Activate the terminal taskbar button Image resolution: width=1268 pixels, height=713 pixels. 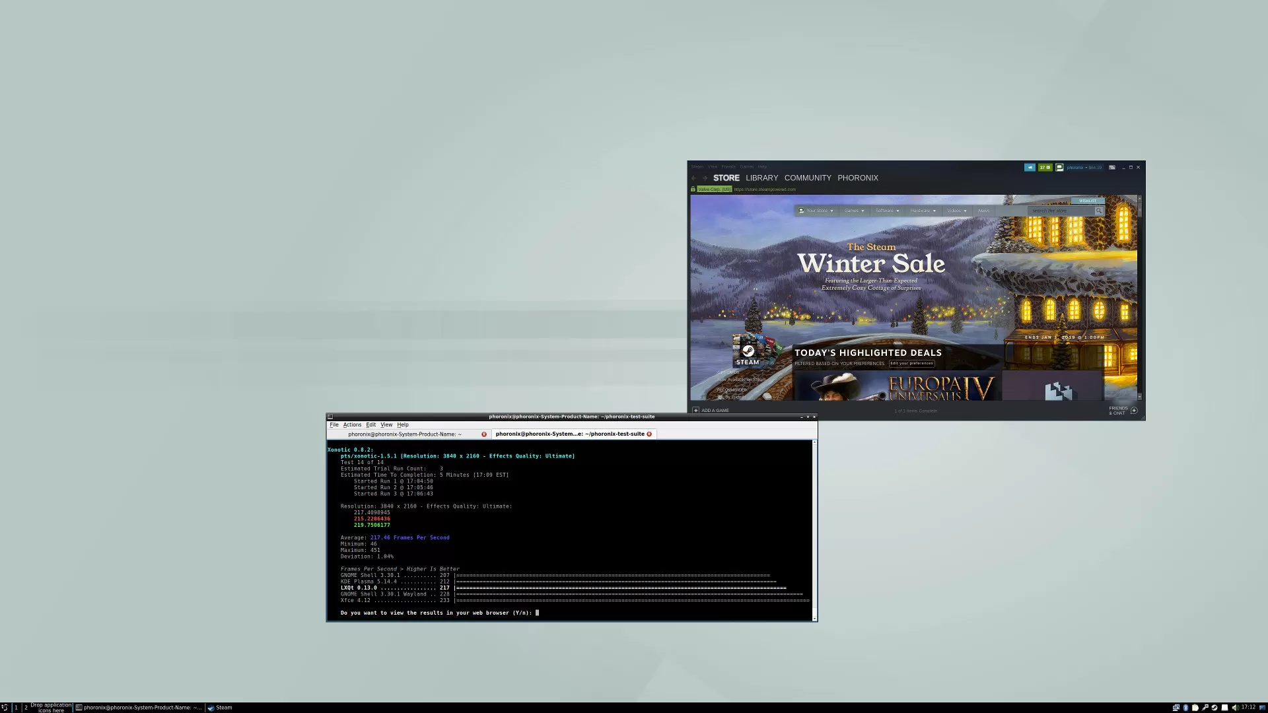[139, 708]
